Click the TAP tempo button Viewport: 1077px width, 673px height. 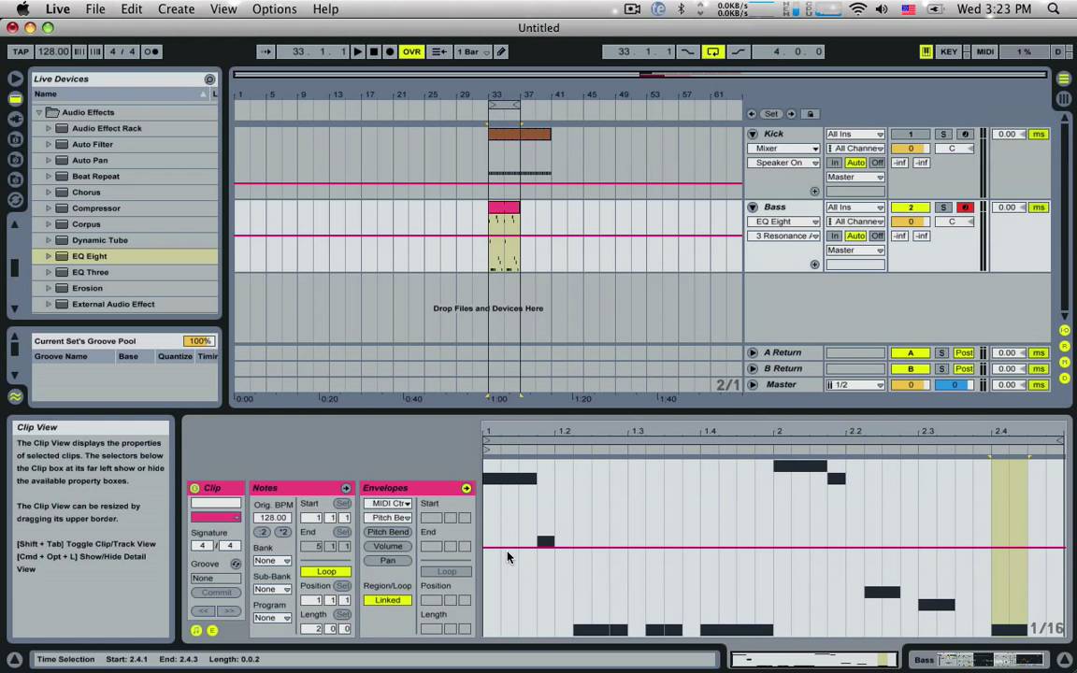pos(21,51)
